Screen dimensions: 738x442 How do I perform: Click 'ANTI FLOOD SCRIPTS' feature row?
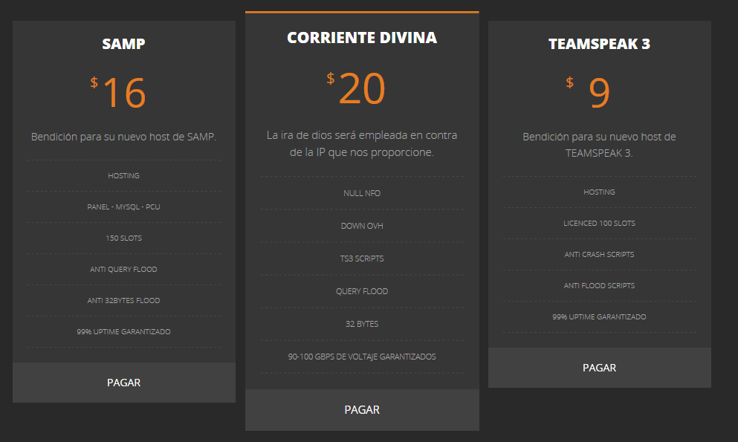(x=599, y=285)
